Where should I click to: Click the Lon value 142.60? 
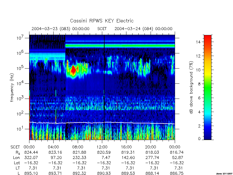tap(128, 157)
